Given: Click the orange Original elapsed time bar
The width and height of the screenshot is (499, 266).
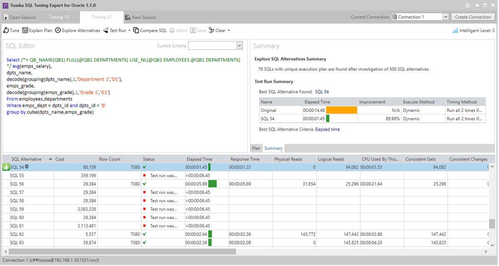Looking at the screenshot, I should pos(341,110).
